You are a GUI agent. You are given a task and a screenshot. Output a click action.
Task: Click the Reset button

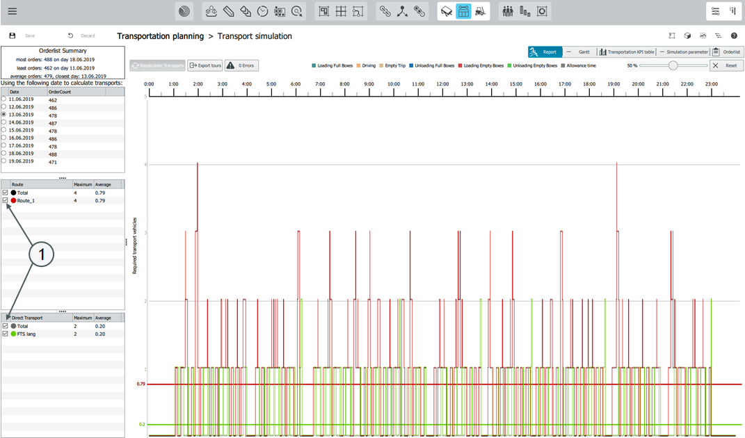[726, 65]
